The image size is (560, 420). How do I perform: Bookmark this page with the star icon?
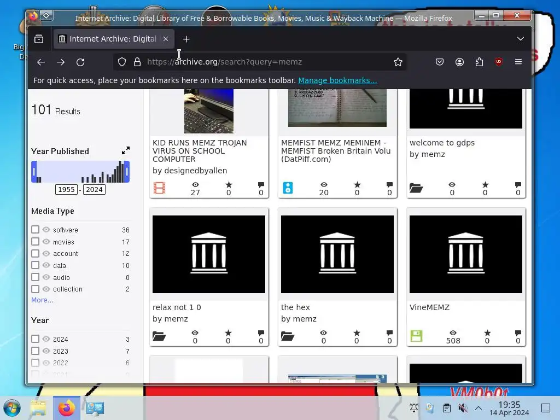[x=398, y=62]
